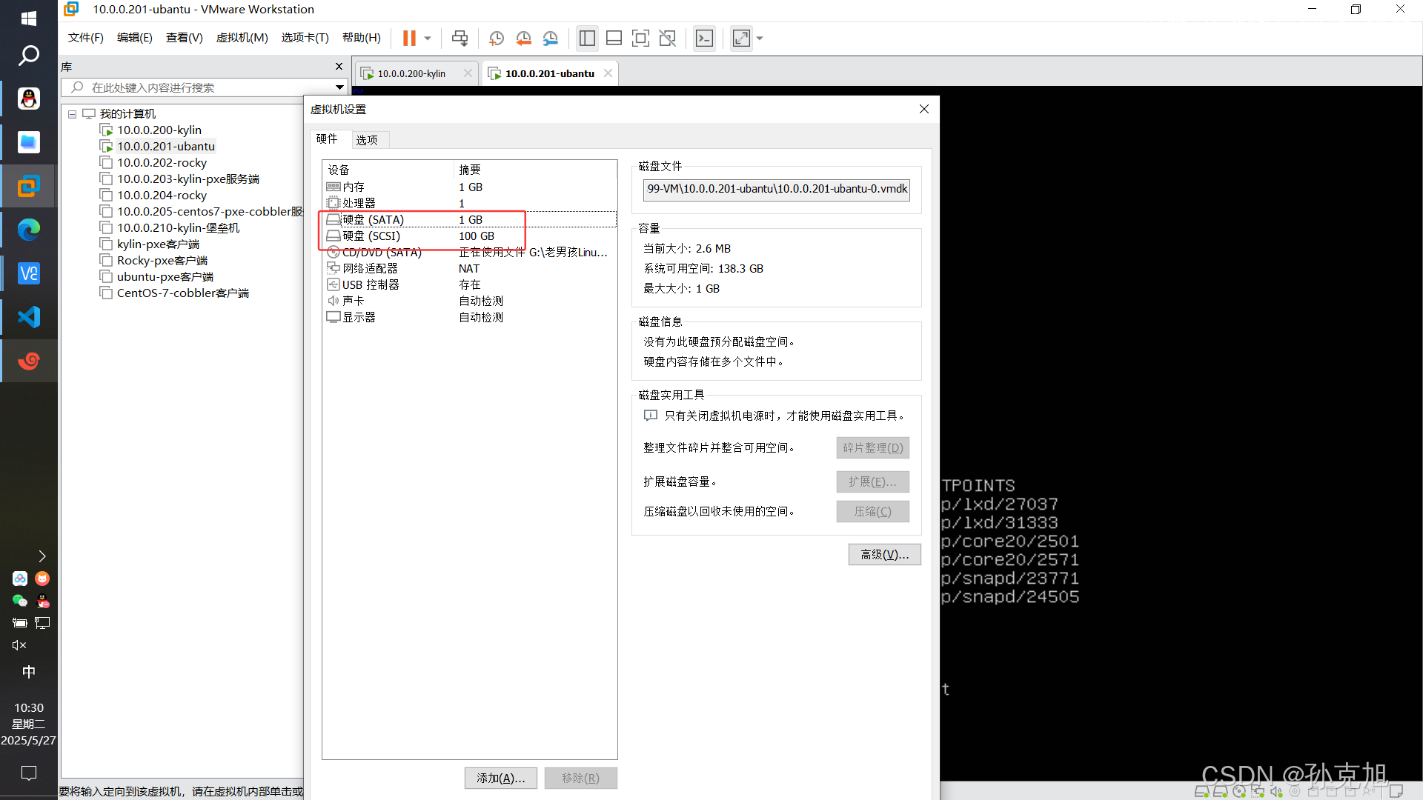Viewport: 1423px width, 800px height.
Task: Switch to the 选项 tab in settings
Action: click(x=367, y=139)
